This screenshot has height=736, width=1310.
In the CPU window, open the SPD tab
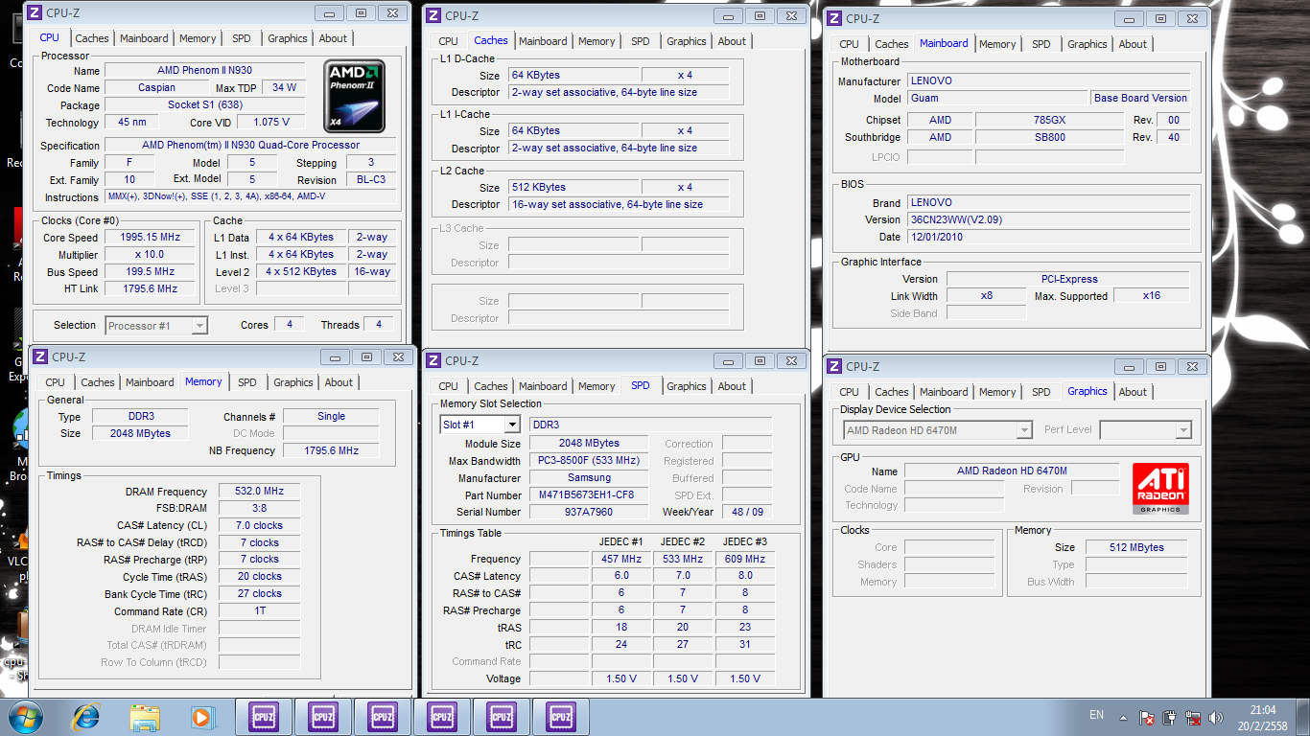pyautogui.click(x=242, y=38)
